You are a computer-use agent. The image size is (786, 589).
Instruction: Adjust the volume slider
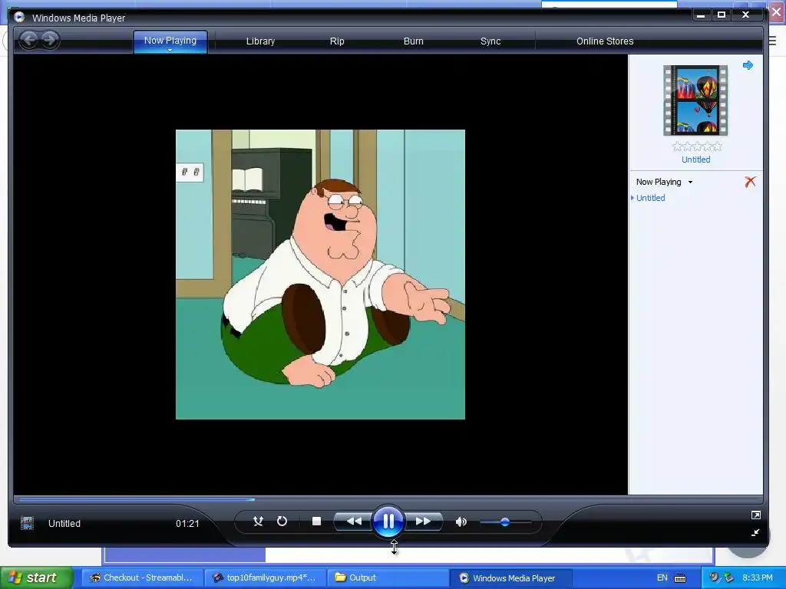pos(505,522)
